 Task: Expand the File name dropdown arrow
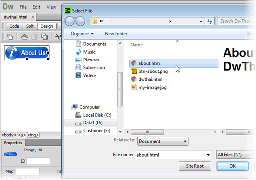tap(208, 155)
